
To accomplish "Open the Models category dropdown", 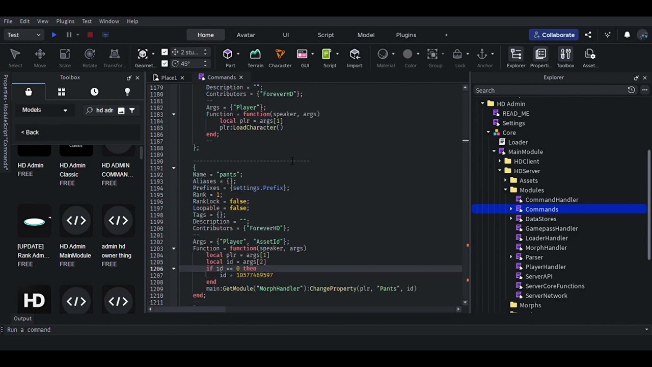I will [x=44, y=110].
